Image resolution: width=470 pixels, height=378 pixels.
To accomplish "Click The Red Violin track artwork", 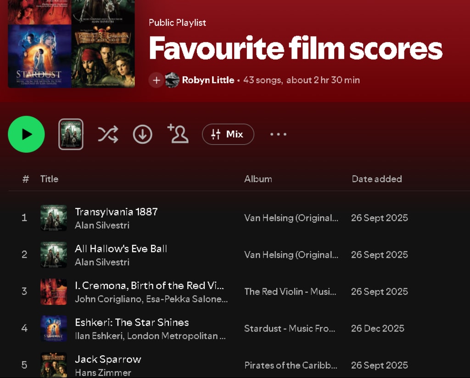I will [54, 292].
